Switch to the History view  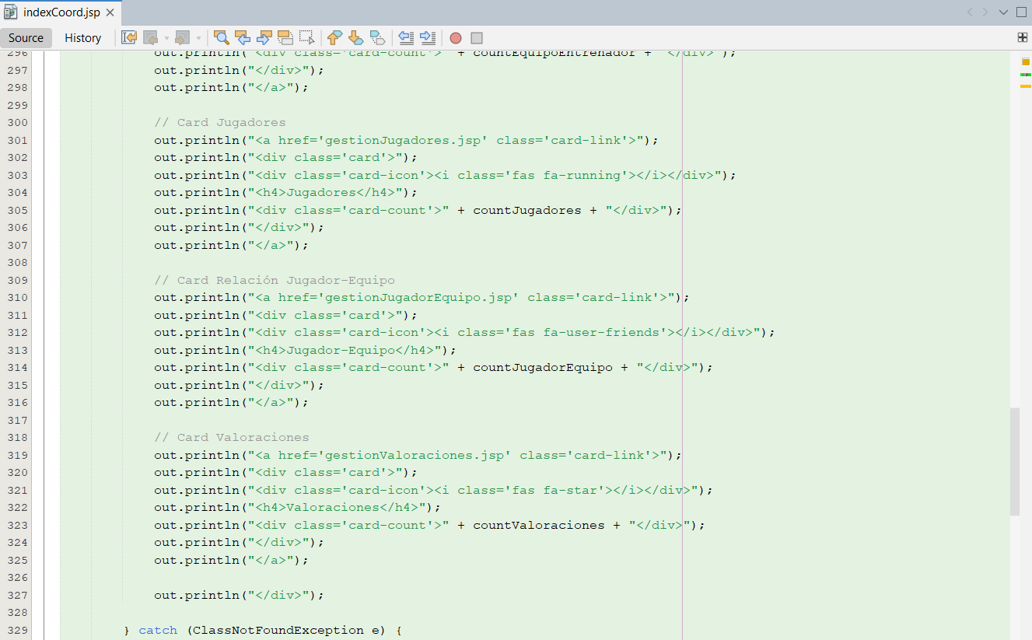pyautogui.click(x=82, y=38)
